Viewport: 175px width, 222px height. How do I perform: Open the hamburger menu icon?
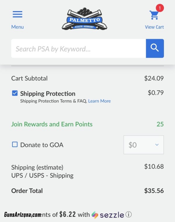[x=17, y=14]
